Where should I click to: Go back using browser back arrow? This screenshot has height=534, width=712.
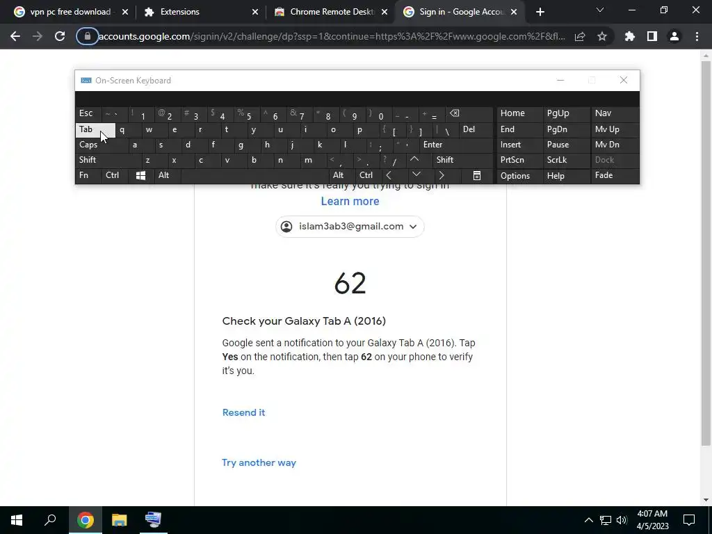coord(15,36)
